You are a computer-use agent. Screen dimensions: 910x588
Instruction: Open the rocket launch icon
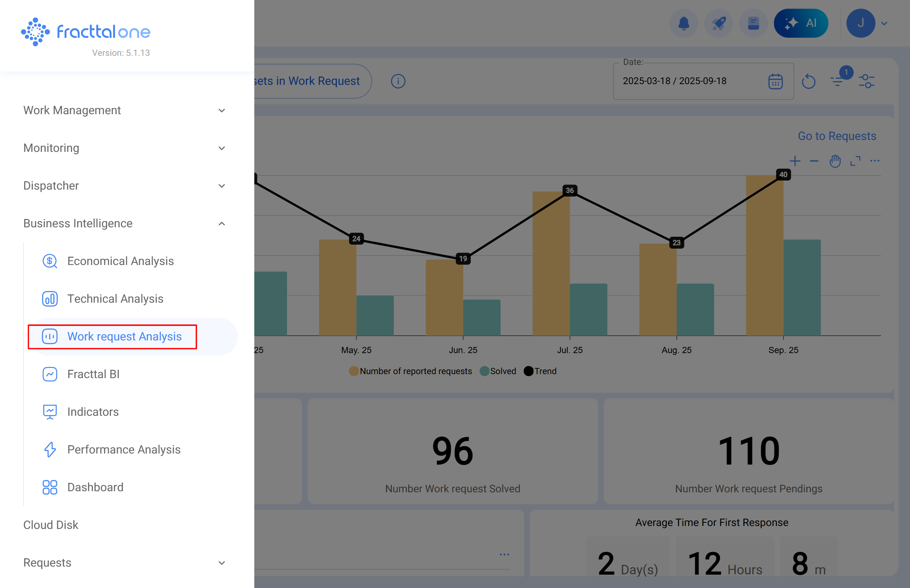click(718, 23)
